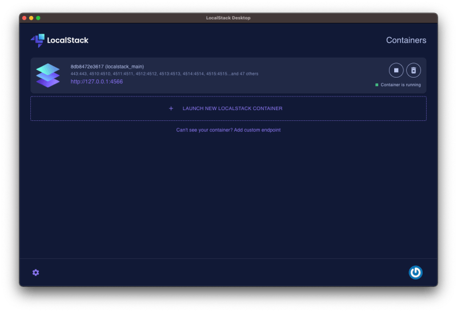Screen dimensions: 457x312
Task: Close the LocalStack Desktop window
Action: point(24,18)
